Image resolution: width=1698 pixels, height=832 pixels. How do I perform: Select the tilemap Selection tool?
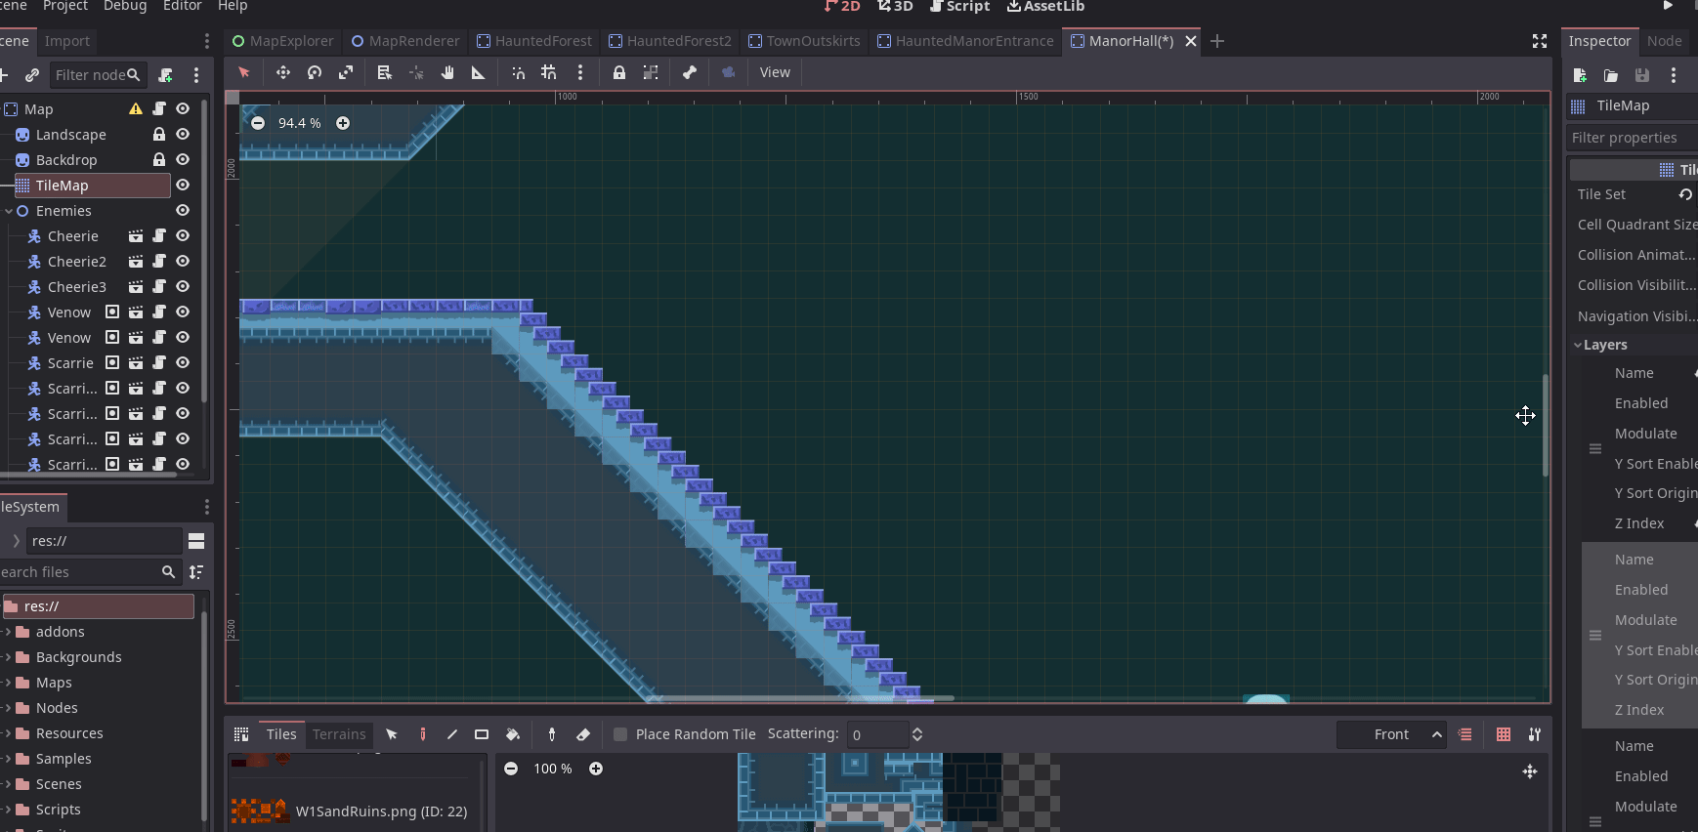[392, 734]
